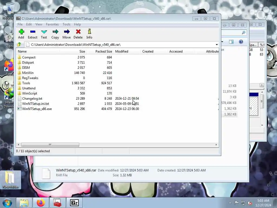Click the Delete toolbar icon
This screenshot has height=208, width=277.
(x=78, y=32)
